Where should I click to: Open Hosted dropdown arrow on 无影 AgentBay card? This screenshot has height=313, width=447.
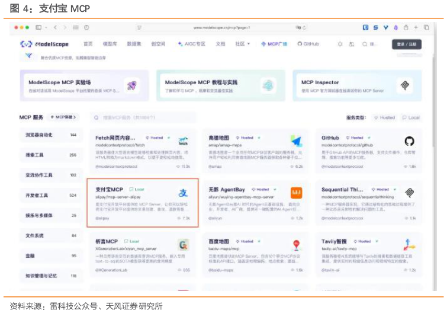click(x=275, y=190)
